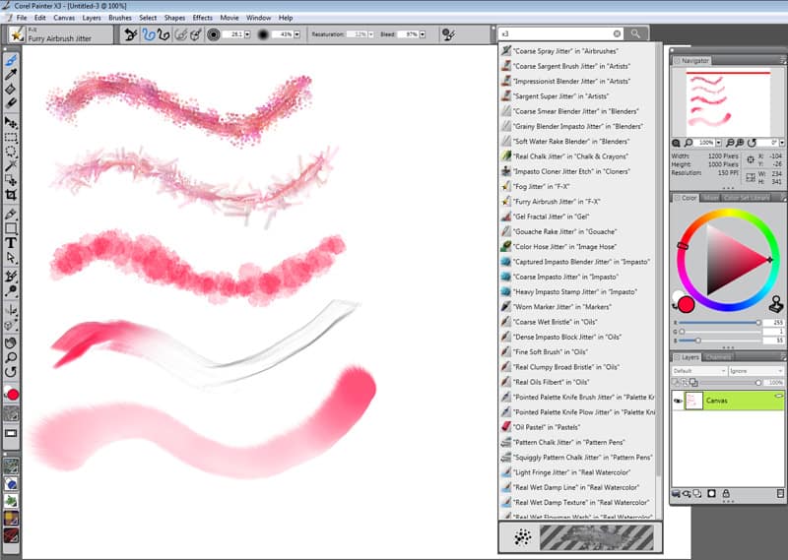
Task: Switch to the Channels tab
Action: (x=718, y=357)
